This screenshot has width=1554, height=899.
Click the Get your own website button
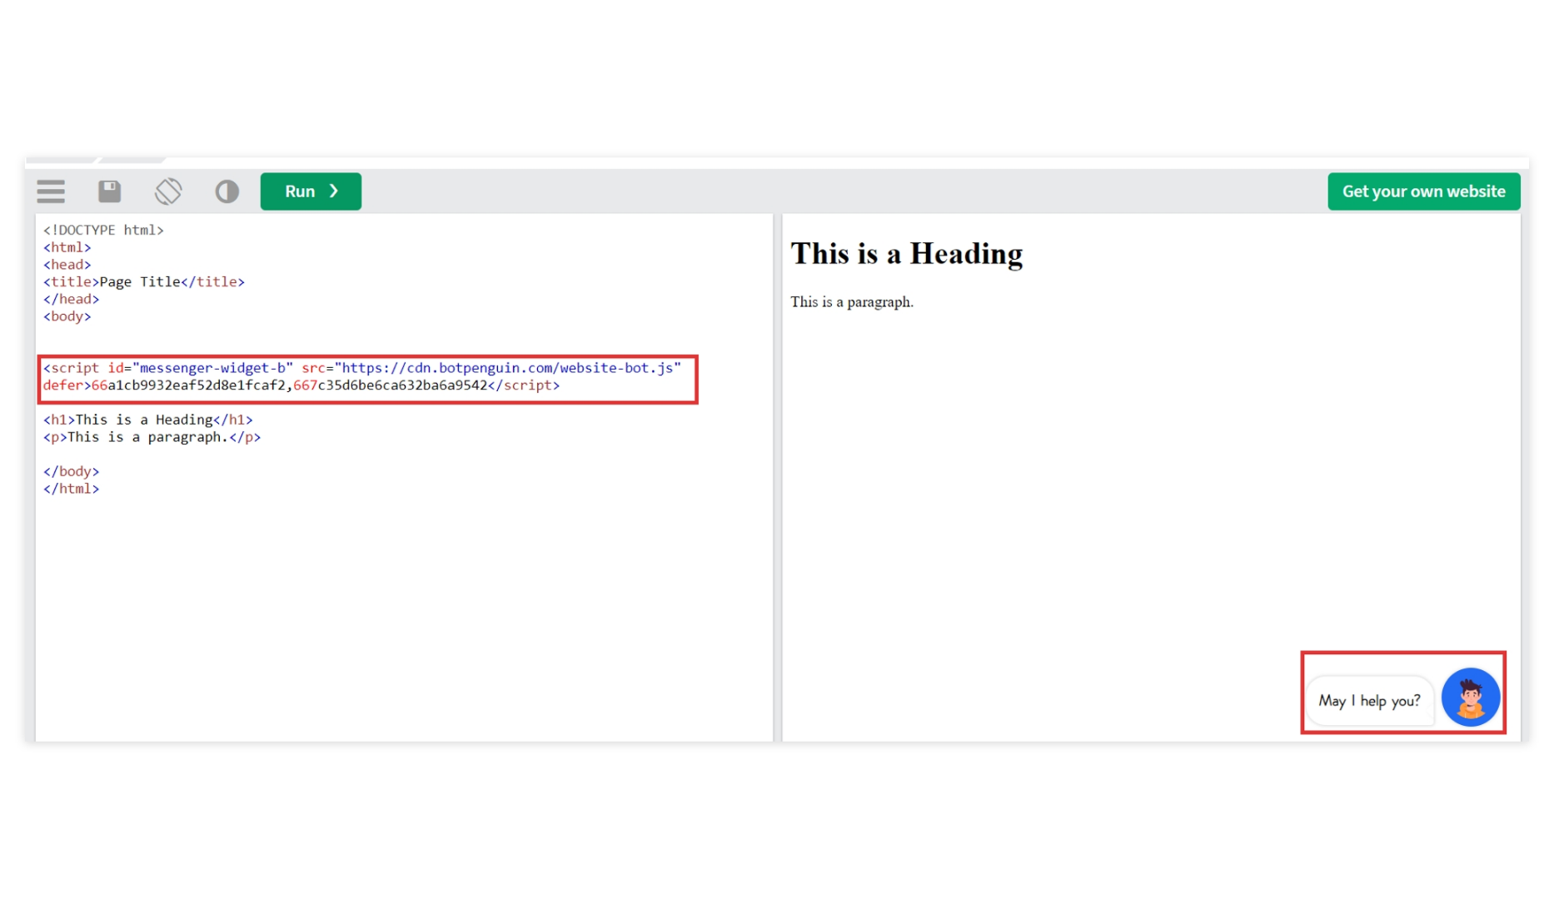coord(1424,191)
